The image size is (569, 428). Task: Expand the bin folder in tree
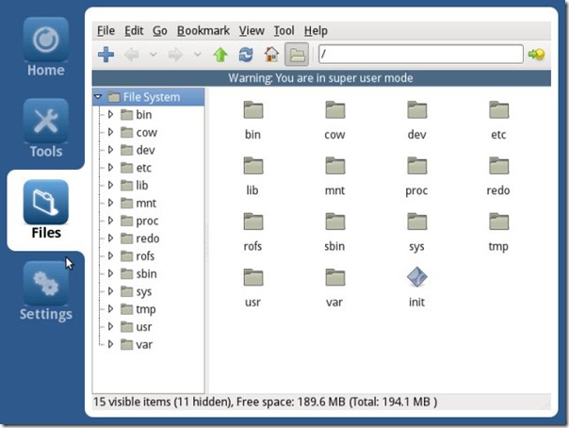coord(110,115)
